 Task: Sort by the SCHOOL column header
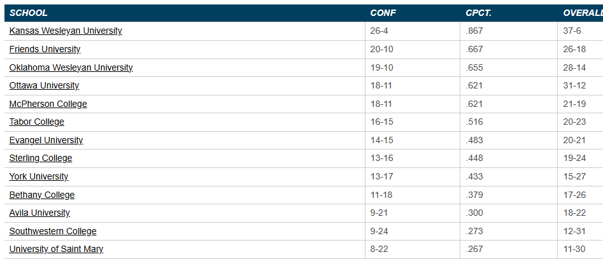[x=29, y=13]
